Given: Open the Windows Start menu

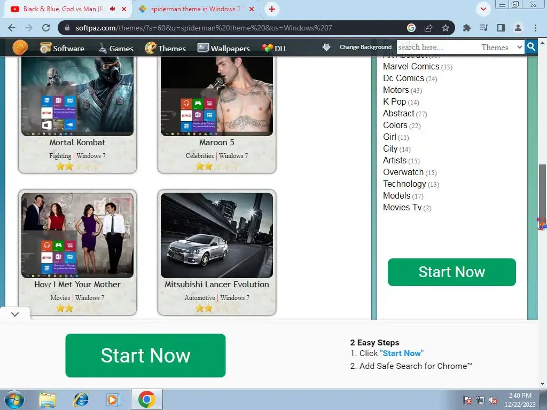Looking at the screenshot, I should (x=14, y=399).
